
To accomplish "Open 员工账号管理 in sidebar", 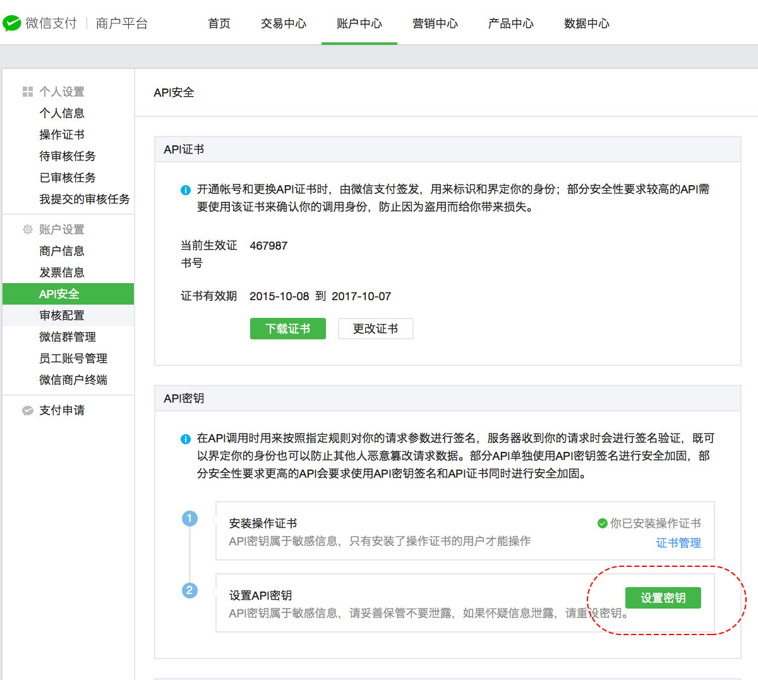I will click(73, 358).
